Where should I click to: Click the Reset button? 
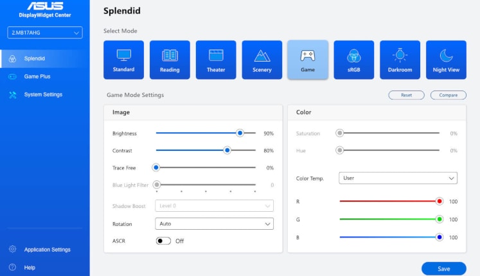pos(406,95)
